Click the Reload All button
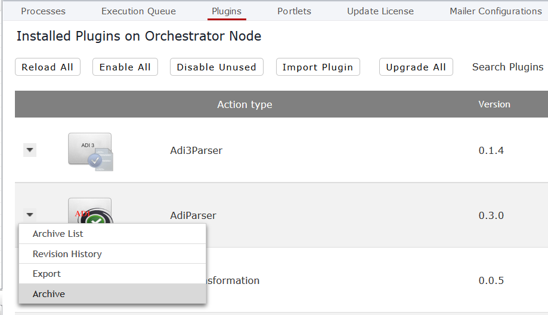 click(x=48, y=67)
